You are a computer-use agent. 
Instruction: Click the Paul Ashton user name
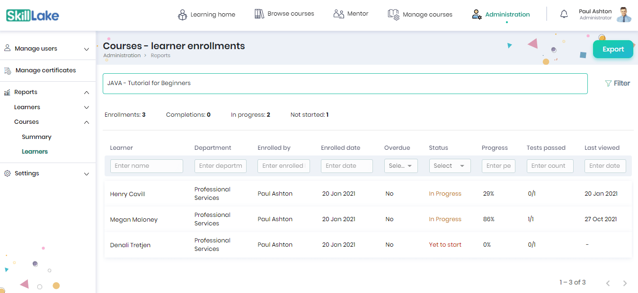(595, 11)
